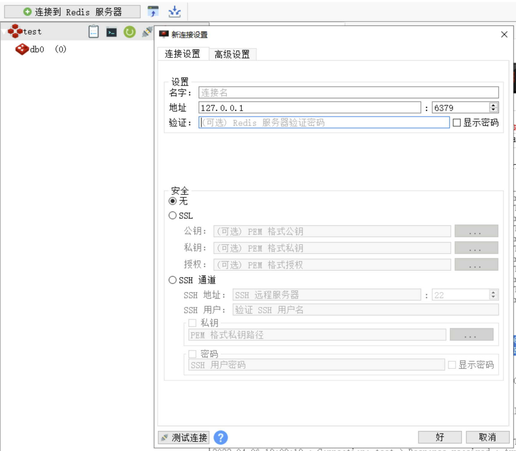Toggle the SSH 显示密码 checkbox
The width and height of the screenshot is (516, 451).
[452, 365]
